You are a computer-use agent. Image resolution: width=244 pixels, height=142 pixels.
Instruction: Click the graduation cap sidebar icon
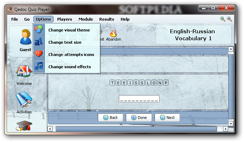(x=24, y=126)
